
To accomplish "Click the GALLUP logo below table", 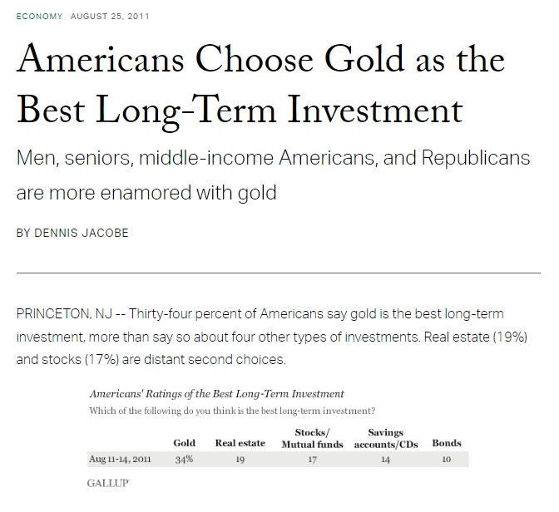I will (108, 483).
